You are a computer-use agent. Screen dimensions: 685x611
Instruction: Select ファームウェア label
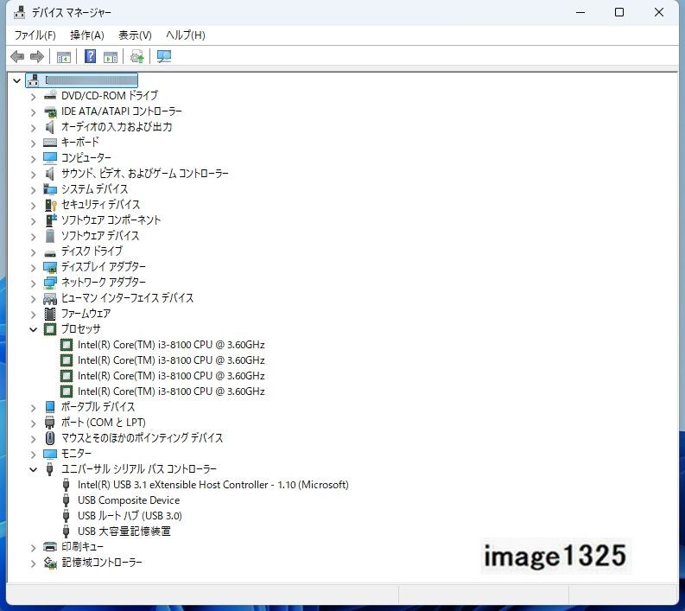coord(86,314)
